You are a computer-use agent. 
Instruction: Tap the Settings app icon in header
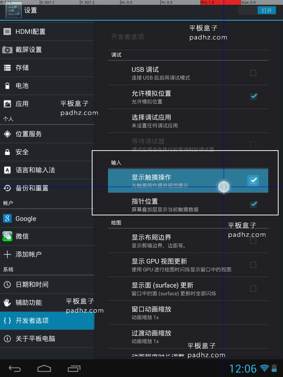pyautogui.click(x=14, y=11)
